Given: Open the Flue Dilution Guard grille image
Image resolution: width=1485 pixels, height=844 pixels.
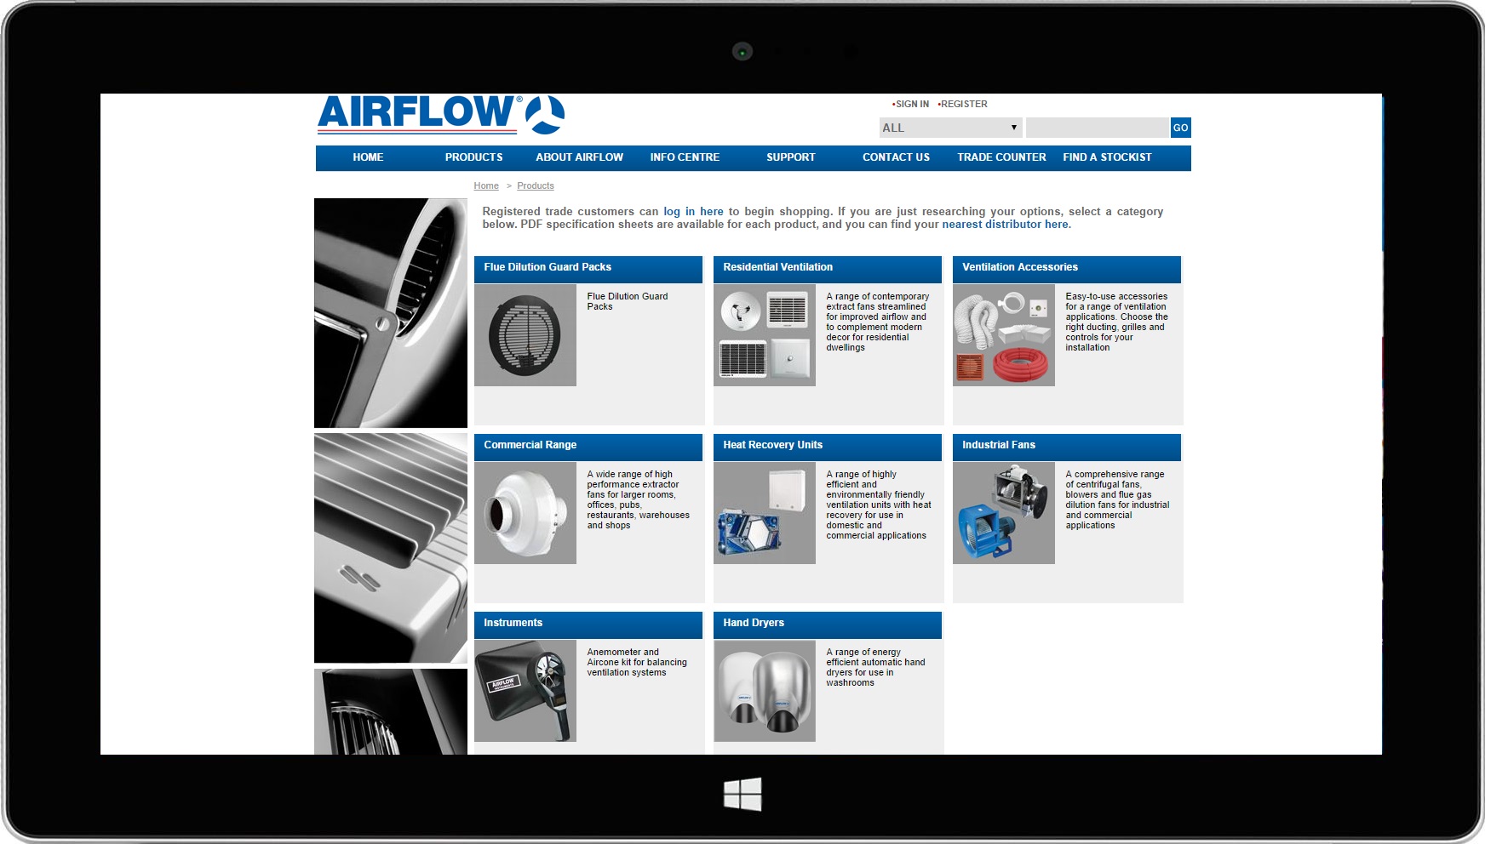Looking at the screenshot, I should 525,335.
